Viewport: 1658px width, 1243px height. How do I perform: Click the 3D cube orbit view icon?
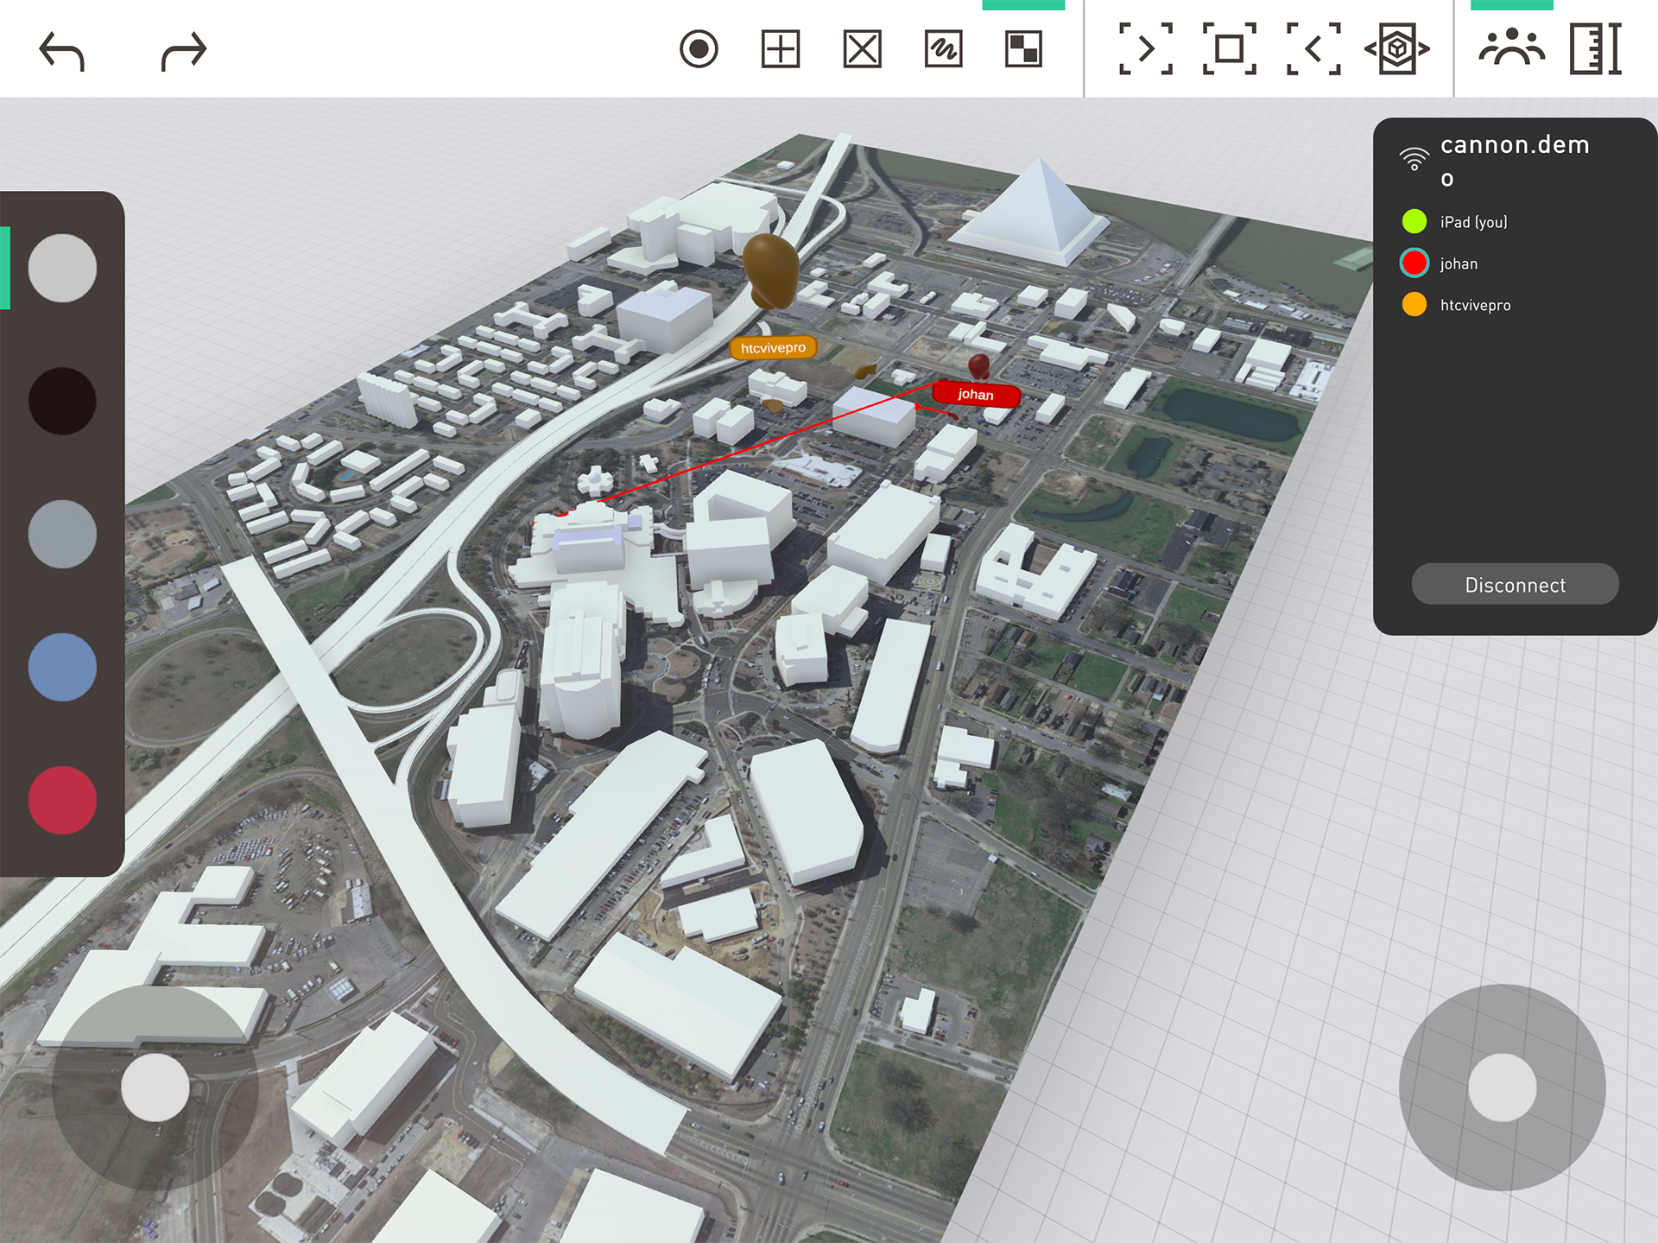(x=1396, y=49)
